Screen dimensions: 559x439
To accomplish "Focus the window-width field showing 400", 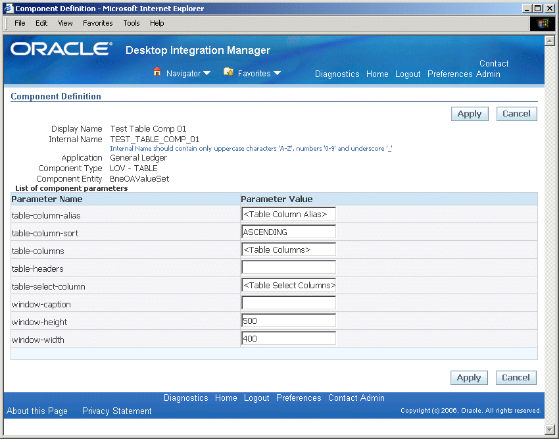I will click(x=289, y=339).
